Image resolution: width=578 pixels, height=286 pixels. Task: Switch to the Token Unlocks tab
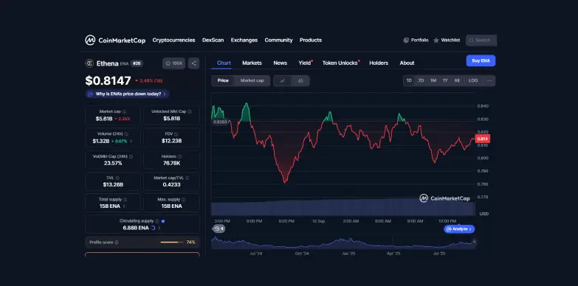click(x=340, y=63)
